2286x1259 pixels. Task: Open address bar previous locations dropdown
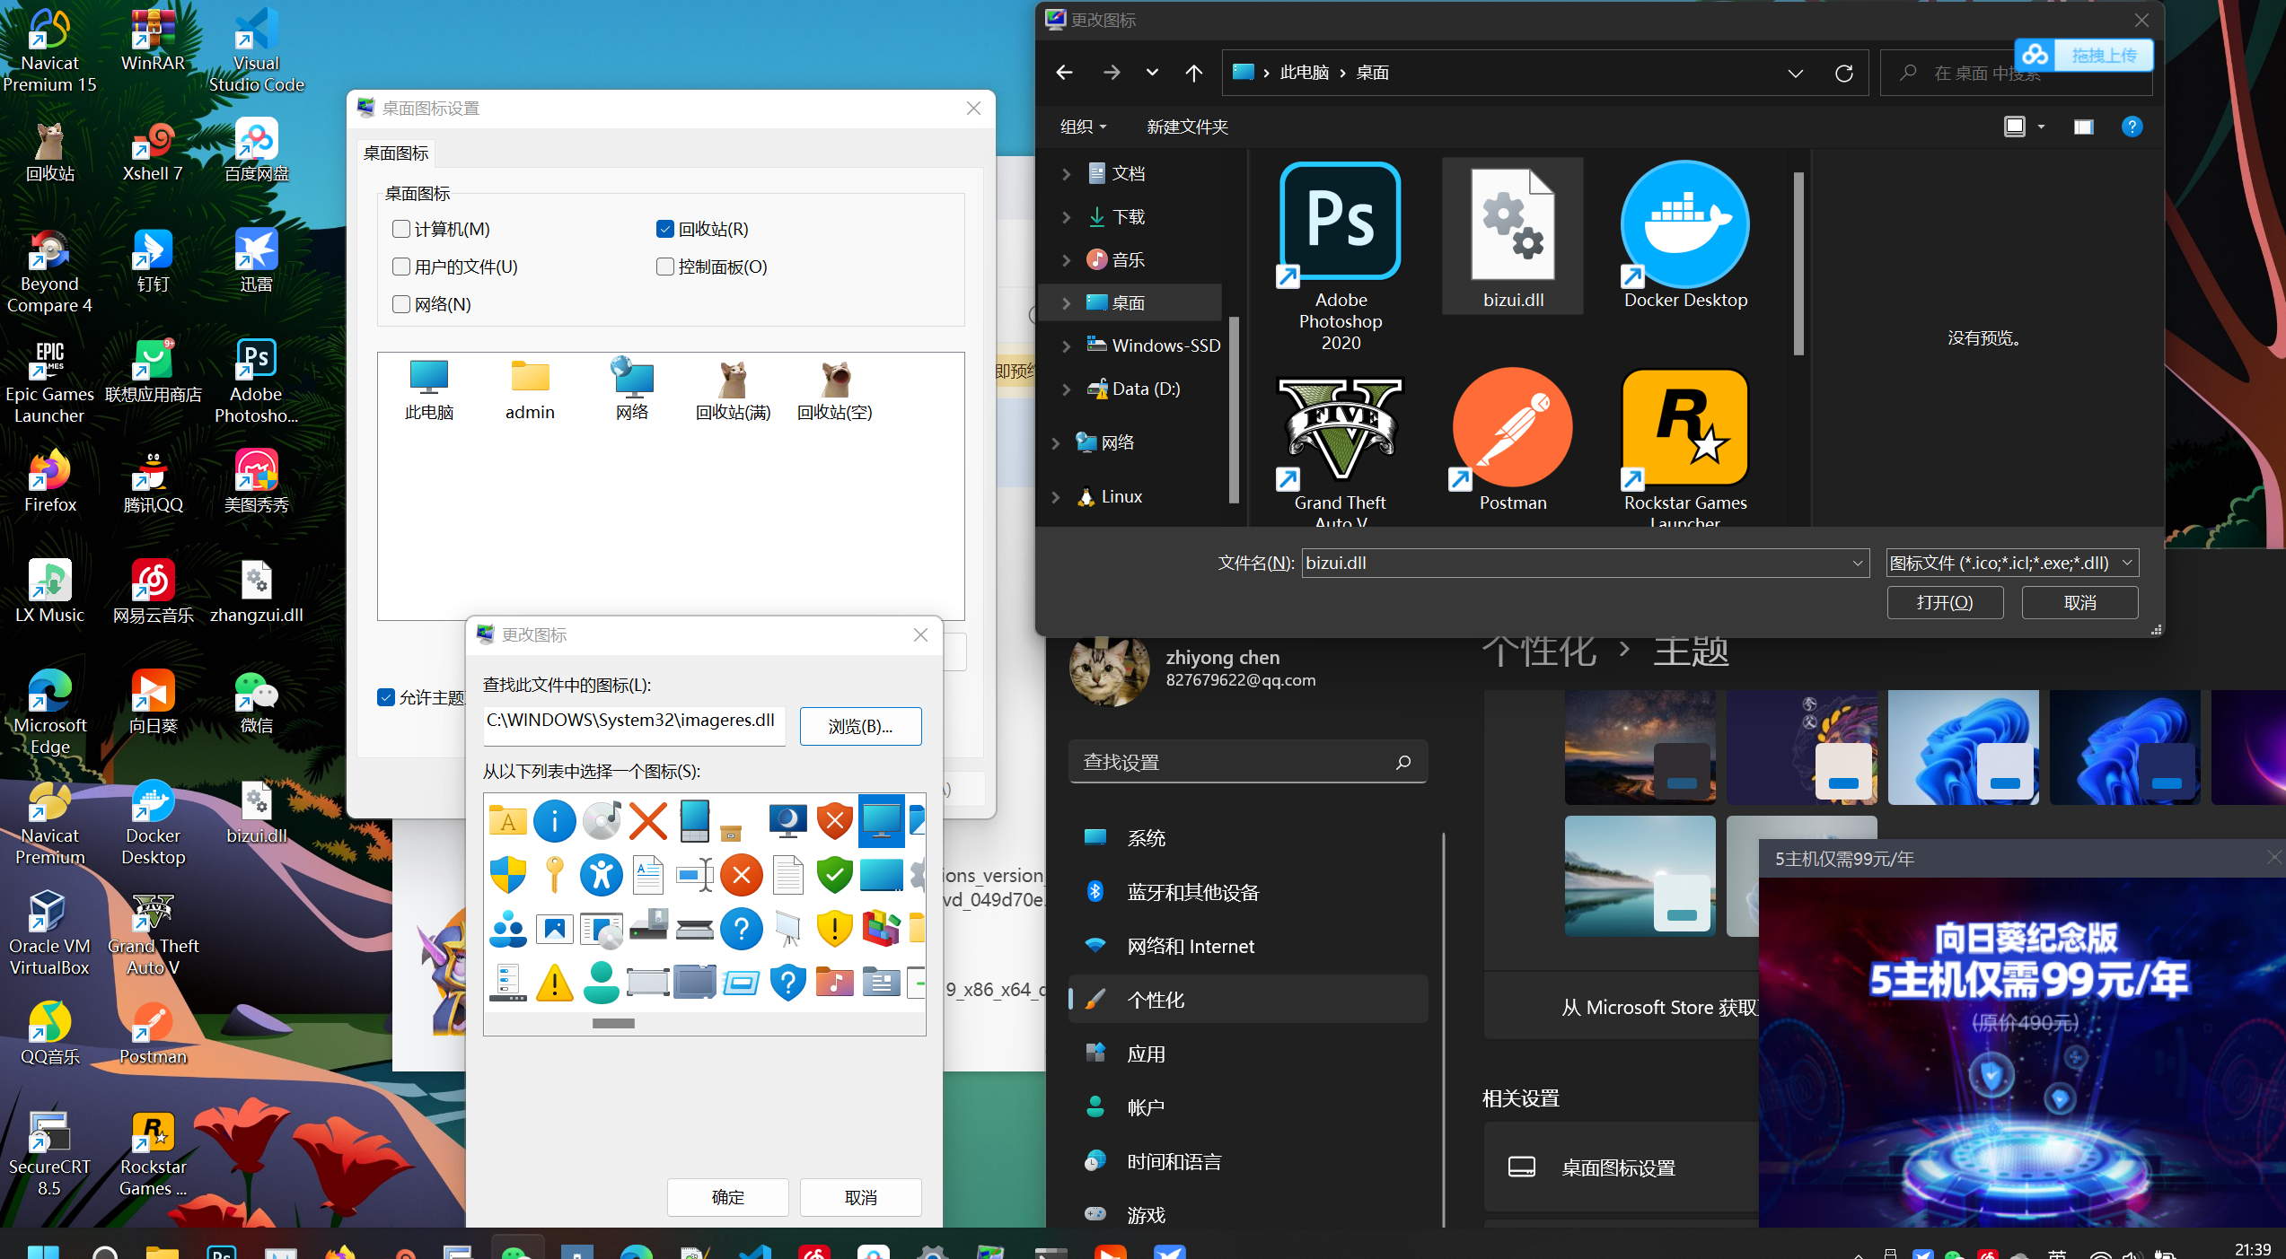pos(1795,73)
